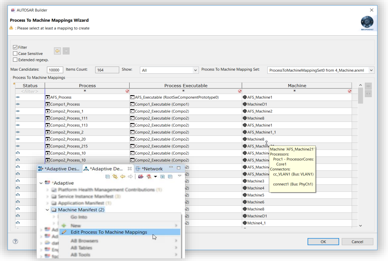Enable the Case Sensitive checkbox
This screenshot has width=388, height=261.
pos(15,53)
